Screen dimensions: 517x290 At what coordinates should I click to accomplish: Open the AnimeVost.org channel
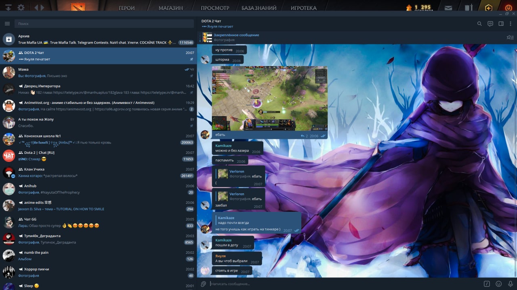[x=99, y=106]
